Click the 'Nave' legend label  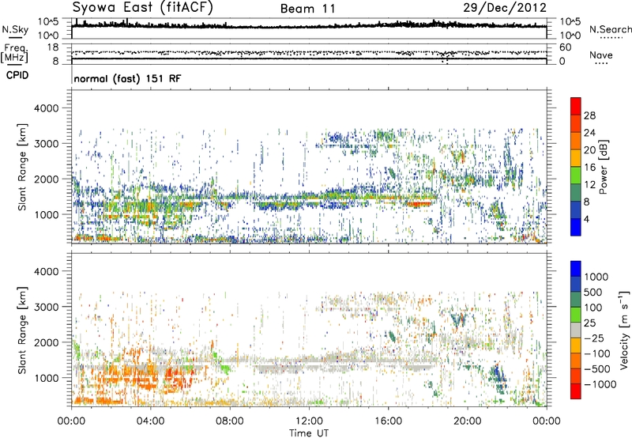[x=600, y=55]
